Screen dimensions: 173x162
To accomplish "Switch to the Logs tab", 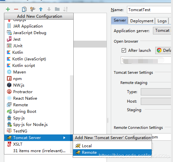I will (162, 21).
